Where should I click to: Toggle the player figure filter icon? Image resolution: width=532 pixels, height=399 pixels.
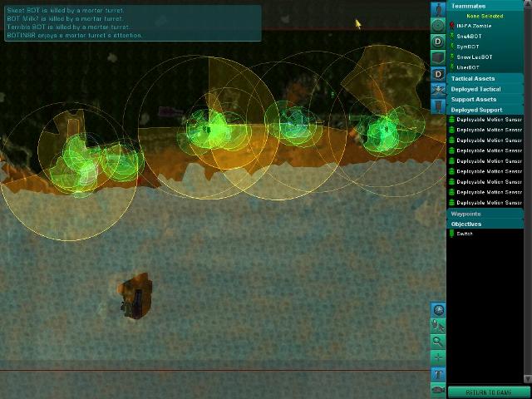coord(438,9)
